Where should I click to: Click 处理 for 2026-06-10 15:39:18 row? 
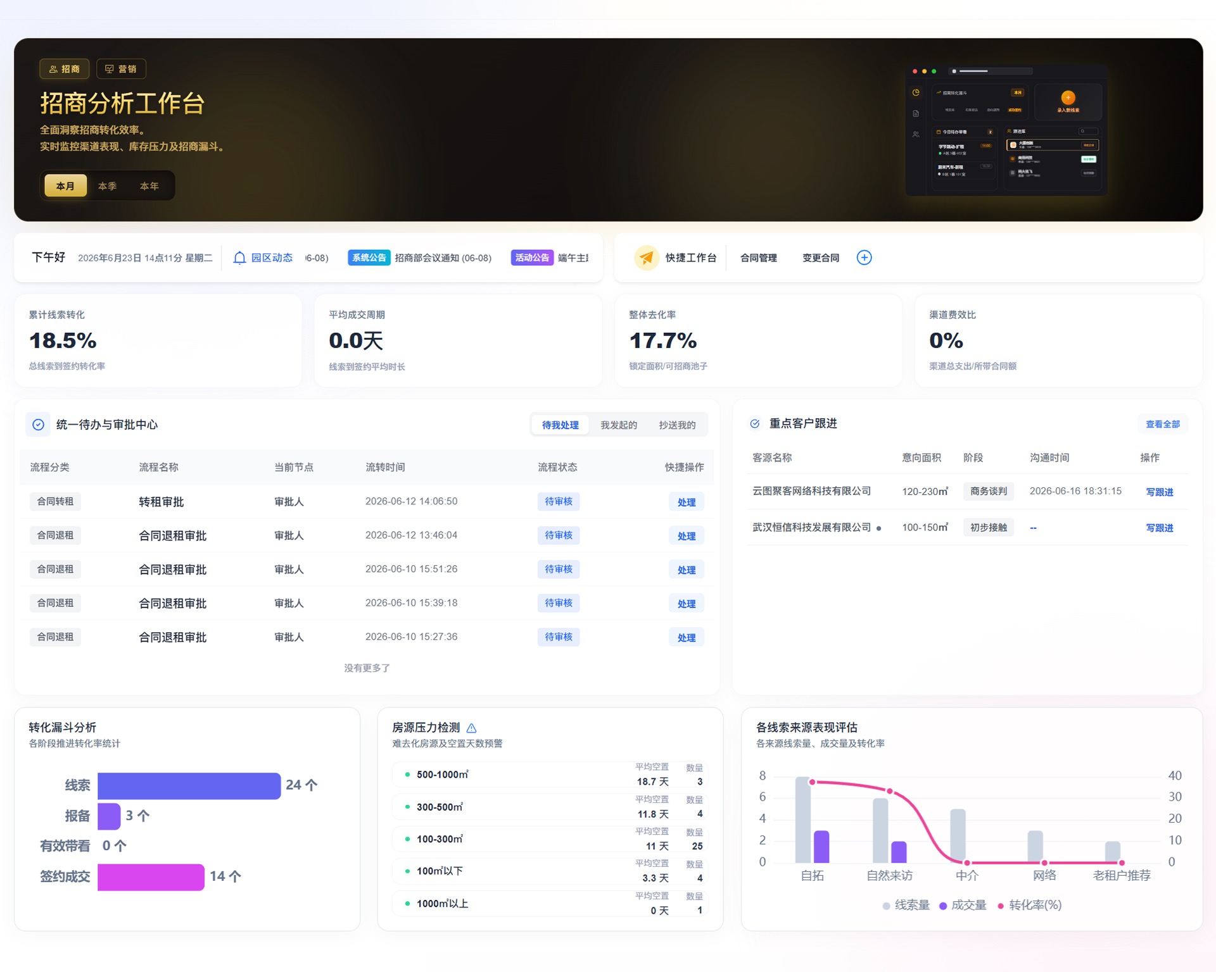pos(687,604)
